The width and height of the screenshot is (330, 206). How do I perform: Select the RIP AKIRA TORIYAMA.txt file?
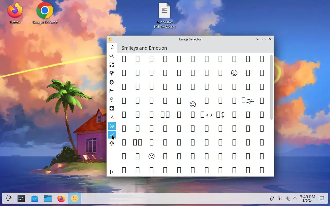click(164, 15)
